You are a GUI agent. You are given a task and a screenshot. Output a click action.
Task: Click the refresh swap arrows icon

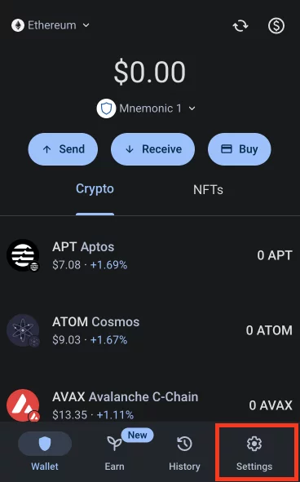(x=240, y=26)
